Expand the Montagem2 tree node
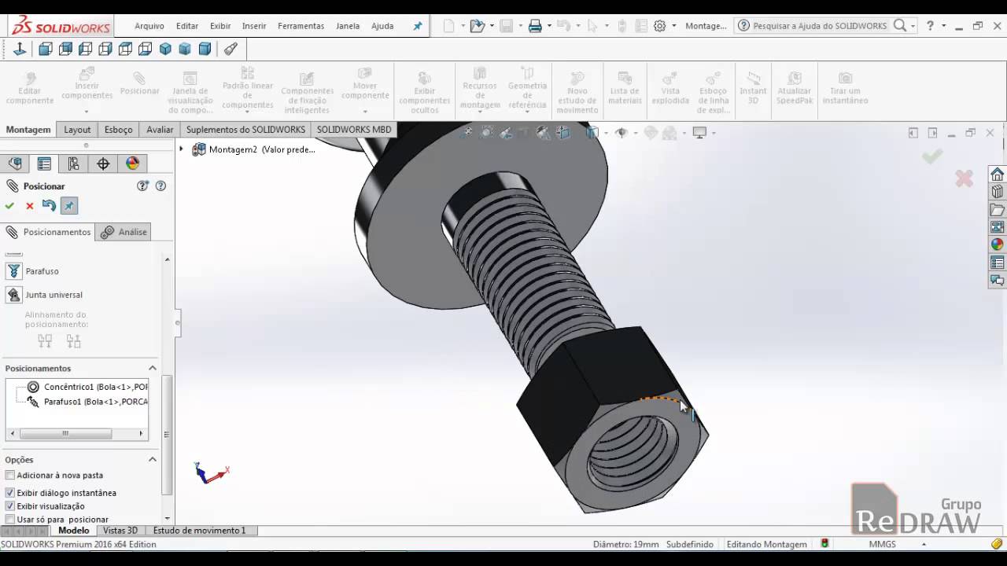This screenshot has width=1007, height=566. (x=182, y=149)
